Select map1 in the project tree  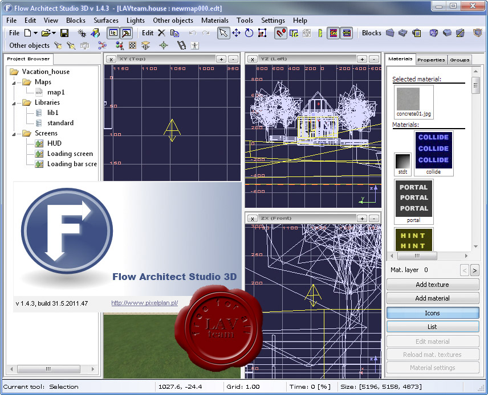click(x=56, y=92)
